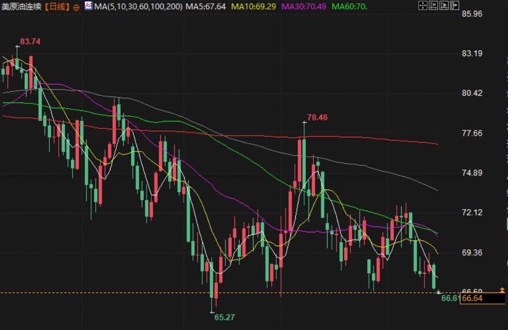This screenshot has width=508, height=330.
Task: Click the 83.74 high price marker
Action: click(30, 42)
